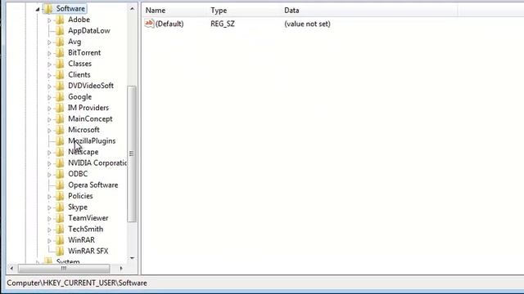Select the Skype key label
524x294 pixels.
[x=78, y=207]
